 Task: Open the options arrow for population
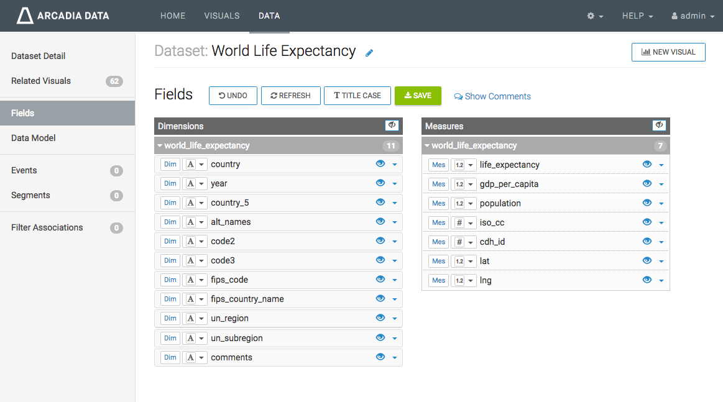click(661, 204)
